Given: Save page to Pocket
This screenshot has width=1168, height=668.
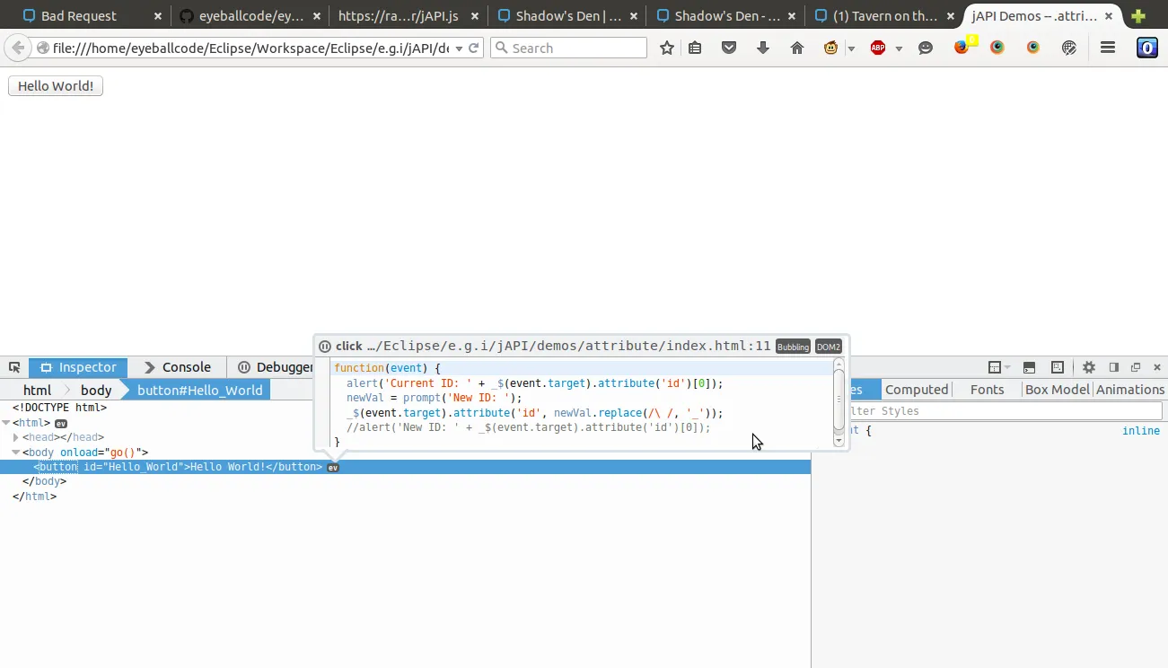Looking at the screenshot, I should tap(729, 48).
